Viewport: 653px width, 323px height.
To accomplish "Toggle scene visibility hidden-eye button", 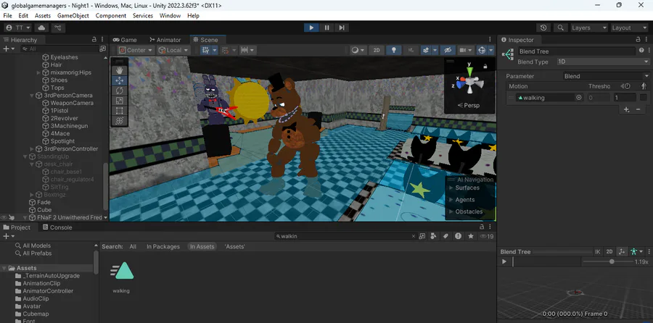I will click(448, 50).
